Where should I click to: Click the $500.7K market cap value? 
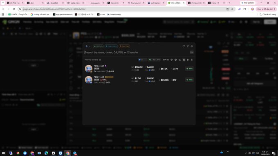(139, 67)
